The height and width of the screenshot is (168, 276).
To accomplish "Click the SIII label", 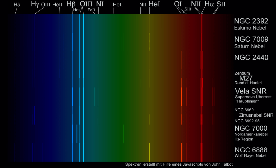I will [x=188, y=9].
